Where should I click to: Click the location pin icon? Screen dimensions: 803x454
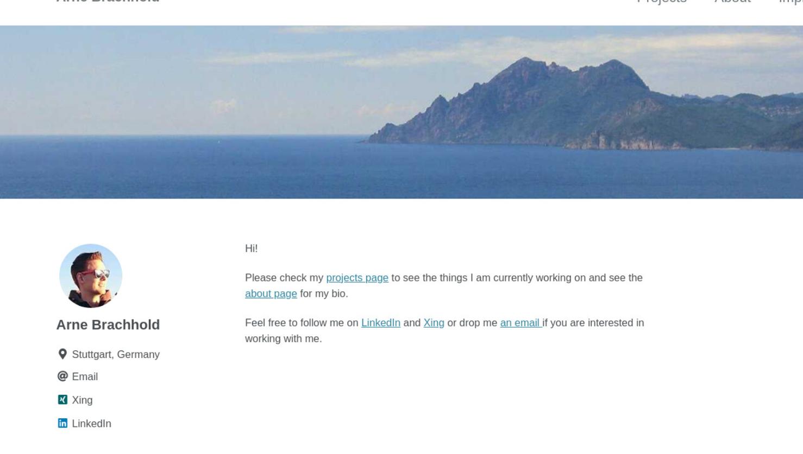[62, 354]
